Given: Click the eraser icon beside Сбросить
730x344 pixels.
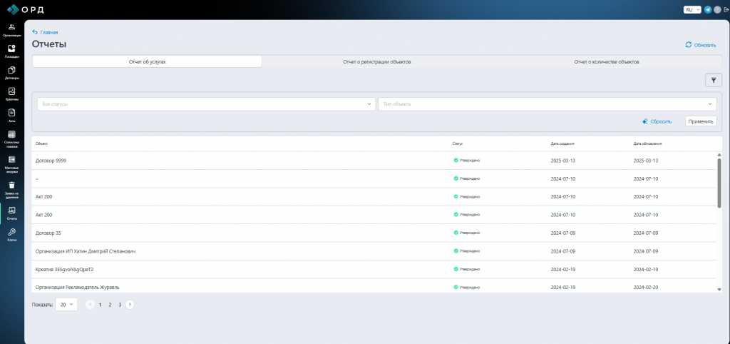Looking at the screenshot, I should click(644, 121).
